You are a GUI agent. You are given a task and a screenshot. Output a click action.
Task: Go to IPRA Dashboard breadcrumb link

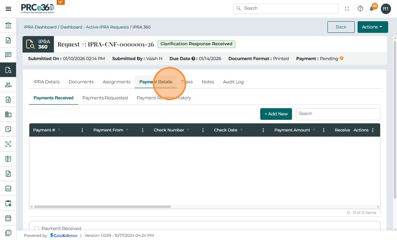pyautogui.click(x=40, y=27)
